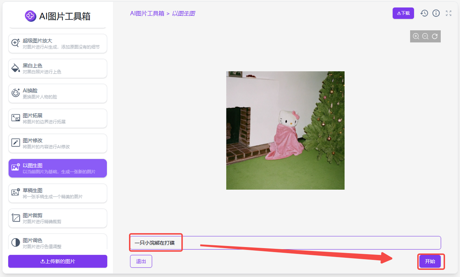Select the 图片调色 tool
Viewport: 460px width, 277px height.
pos(58,242)
